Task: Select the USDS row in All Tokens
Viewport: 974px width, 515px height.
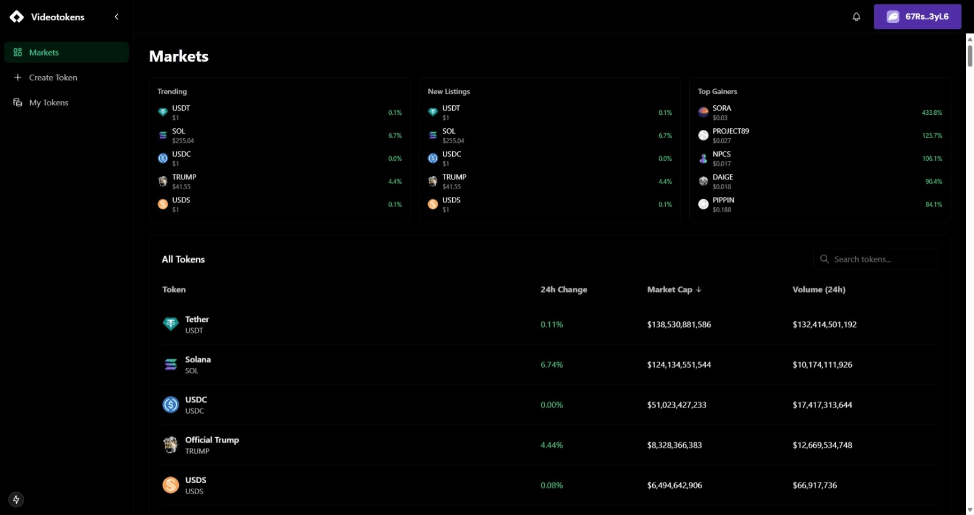Action: [549, 485]
